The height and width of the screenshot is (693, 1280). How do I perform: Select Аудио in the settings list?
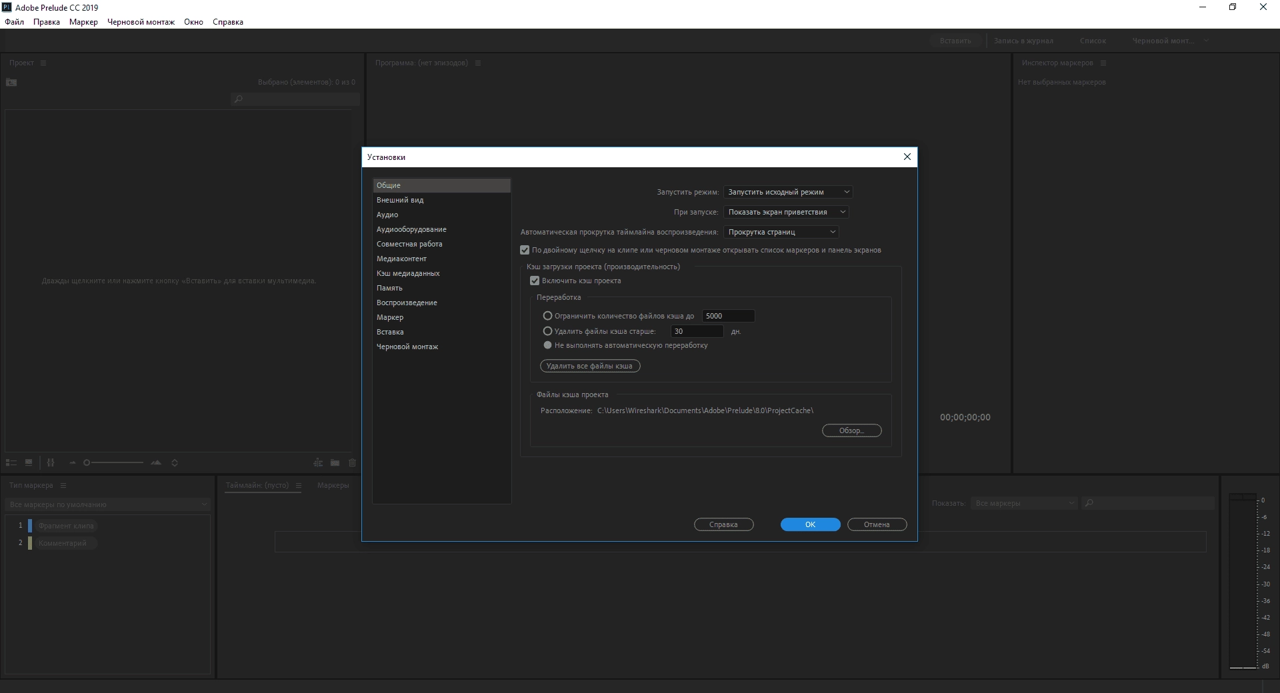pos(441,215)
